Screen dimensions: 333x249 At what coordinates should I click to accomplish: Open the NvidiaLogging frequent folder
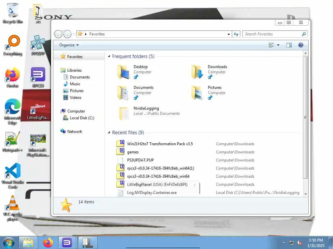point(149,113)
